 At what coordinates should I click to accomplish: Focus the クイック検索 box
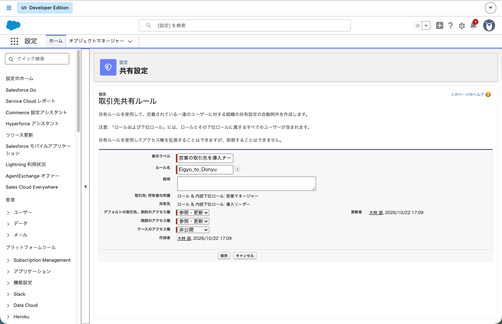tap(37, 59)
